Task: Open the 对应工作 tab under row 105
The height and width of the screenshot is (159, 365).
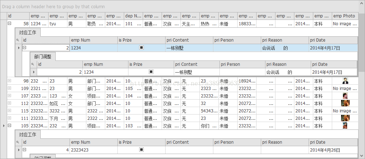Action: click(28, 134)
